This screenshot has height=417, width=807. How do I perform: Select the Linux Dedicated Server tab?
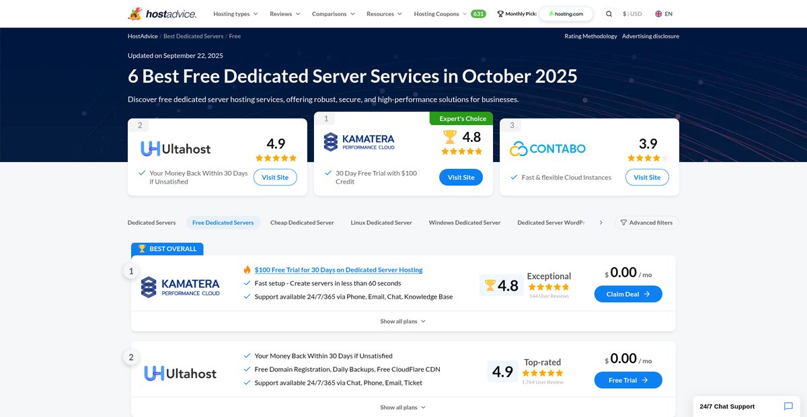(381, 223)
